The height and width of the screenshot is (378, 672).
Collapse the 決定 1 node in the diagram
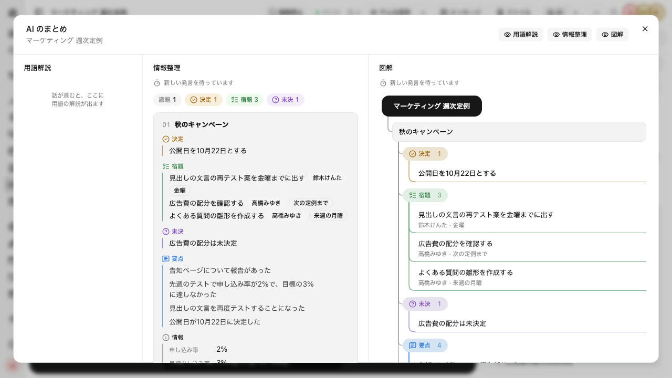(425, 154)
